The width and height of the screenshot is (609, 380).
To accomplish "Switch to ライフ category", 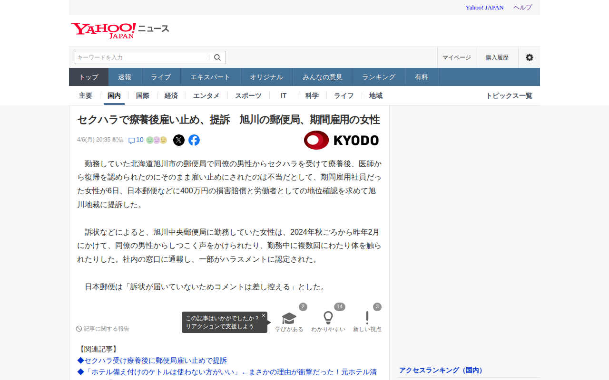I will (x=344, y=95).
